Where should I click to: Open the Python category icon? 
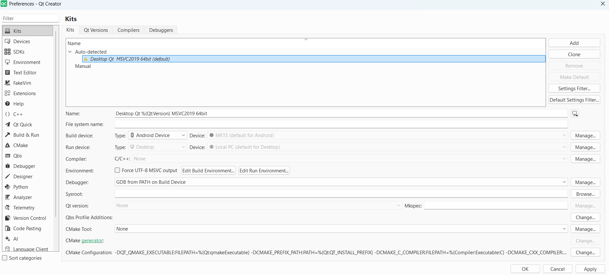point(7,187)
